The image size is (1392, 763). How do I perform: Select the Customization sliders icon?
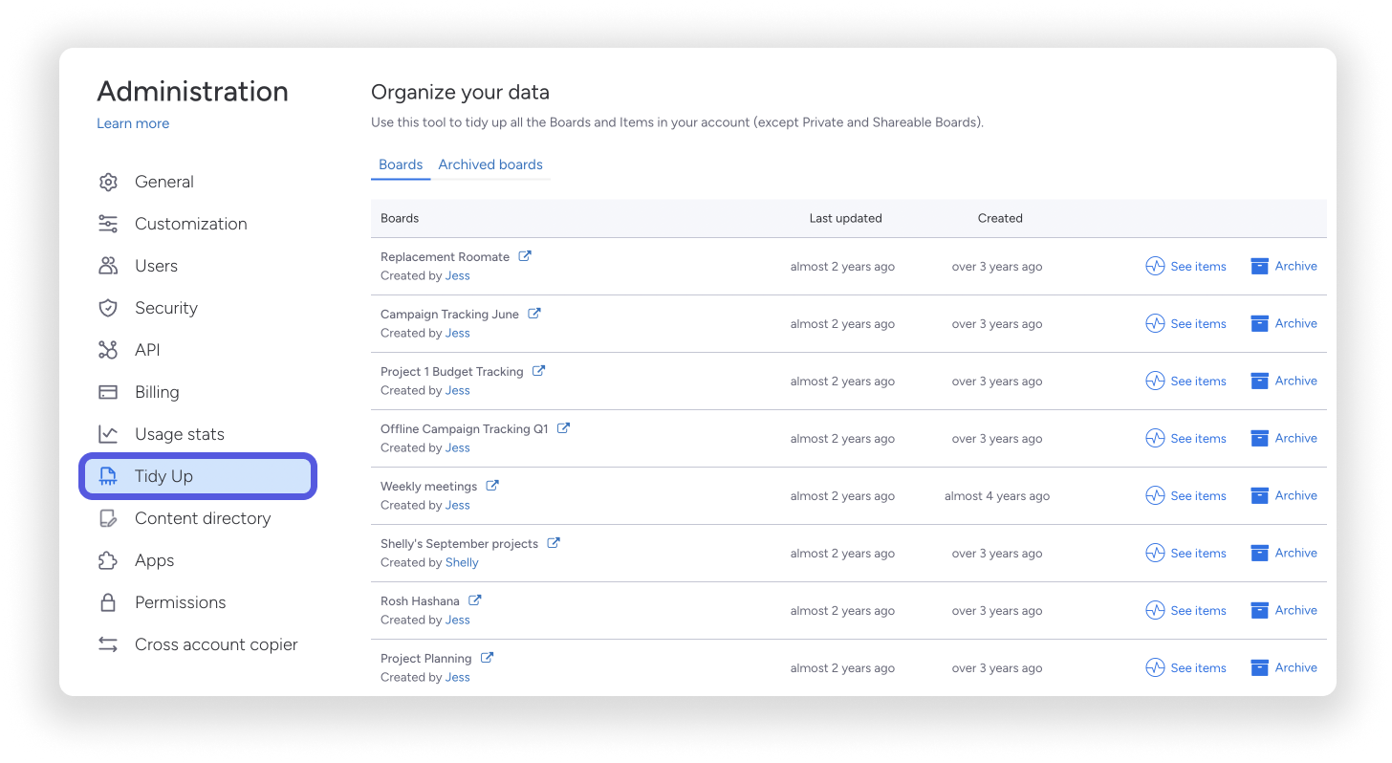[108, 224]
